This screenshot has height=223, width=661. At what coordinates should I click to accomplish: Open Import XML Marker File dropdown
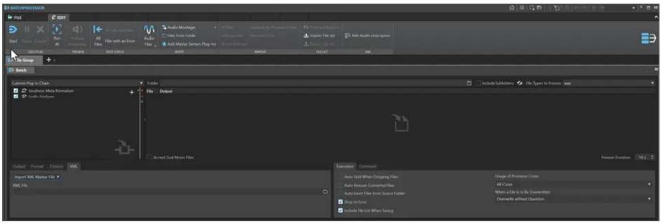tap(36, 177)
